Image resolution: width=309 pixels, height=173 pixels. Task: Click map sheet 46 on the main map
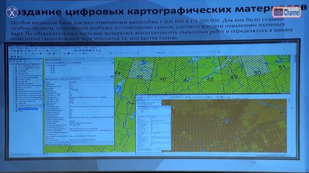(163, 79)
